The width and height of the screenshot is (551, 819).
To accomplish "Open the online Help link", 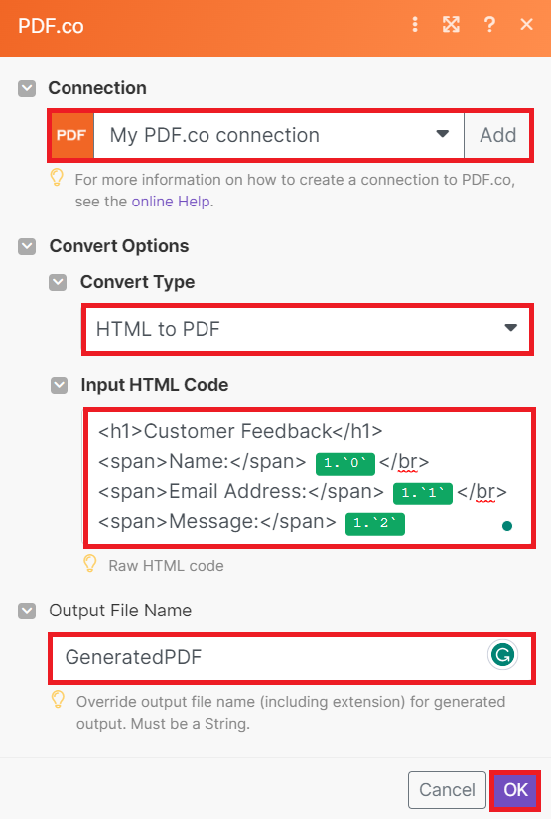I will 171,202.
